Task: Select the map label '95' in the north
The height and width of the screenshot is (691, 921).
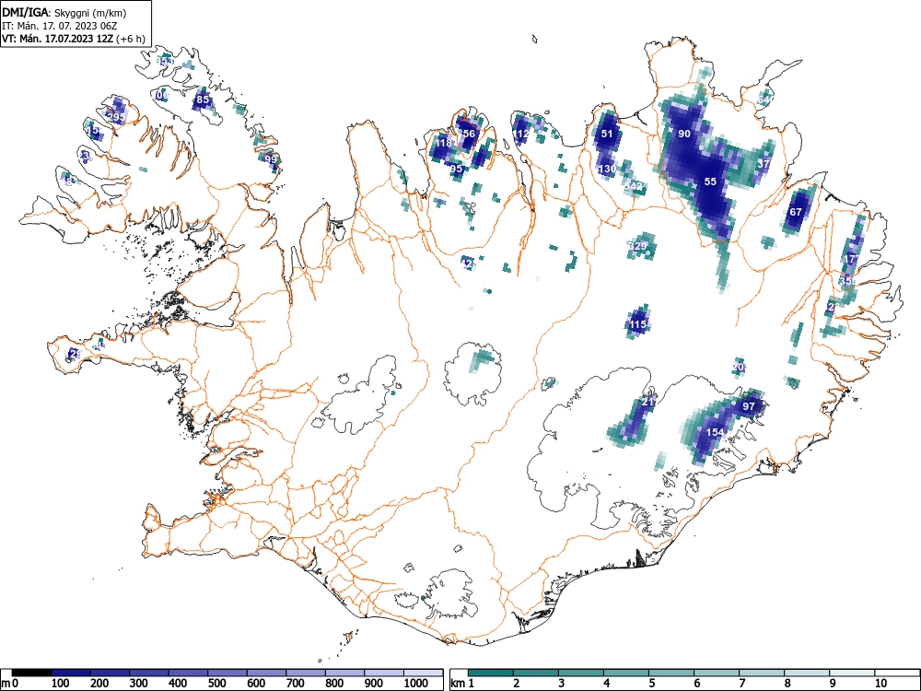Action: coord(457,169)
